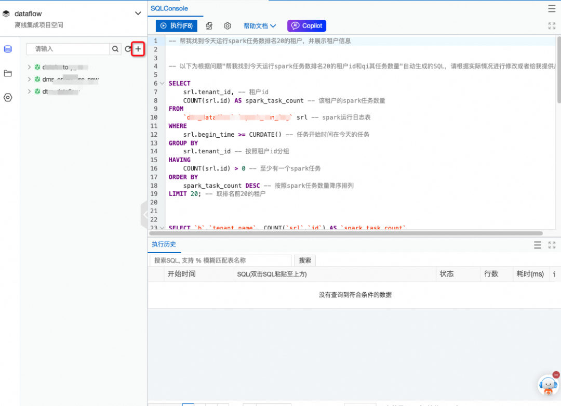Image resolution: width=561 pixels, height=406 pixels.
Task: Fold the SELECT block at line 6
Action: point(162,83)
